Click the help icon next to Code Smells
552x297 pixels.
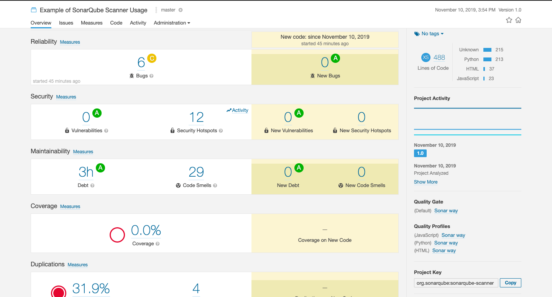[x=215, y=185]
